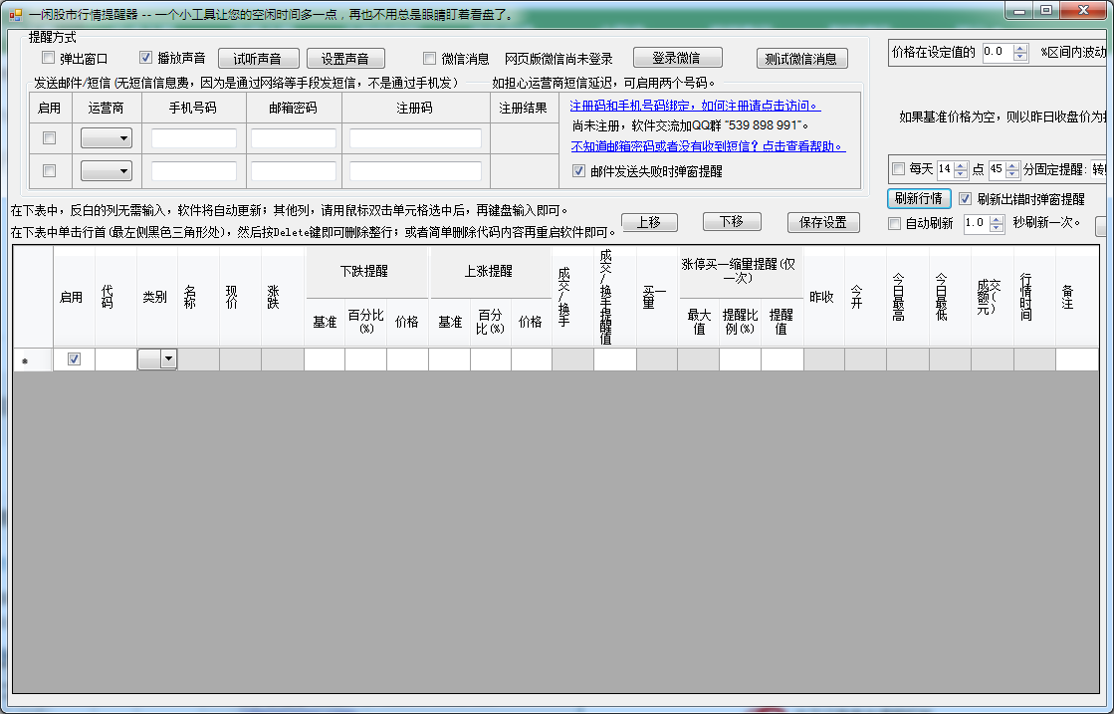Enable the 弹出窗口 popup checkbox

click(49, 58)
